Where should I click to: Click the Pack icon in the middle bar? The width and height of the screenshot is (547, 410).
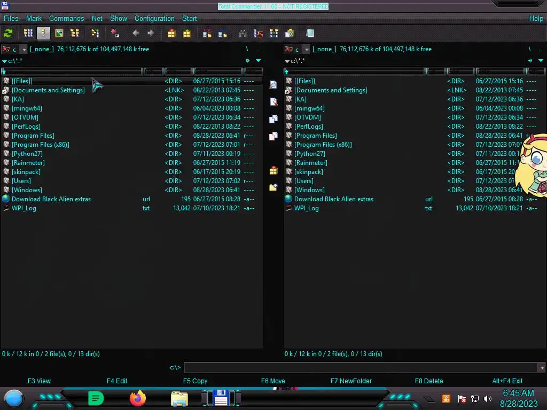point(273,170)
